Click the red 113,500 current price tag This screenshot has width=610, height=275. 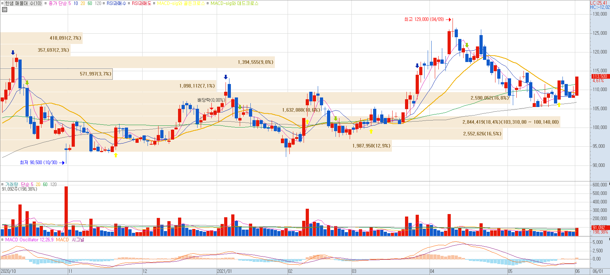click(600, 76)
